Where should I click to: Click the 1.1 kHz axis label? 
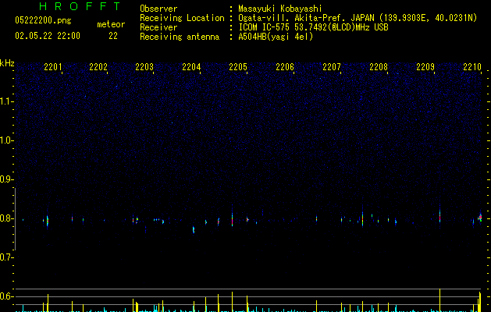coord(6,101)
